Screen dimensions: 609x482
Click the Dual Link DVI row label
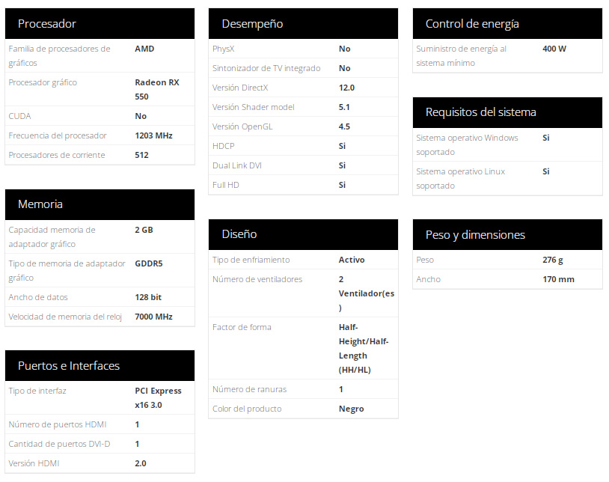[x=237, y=165]
